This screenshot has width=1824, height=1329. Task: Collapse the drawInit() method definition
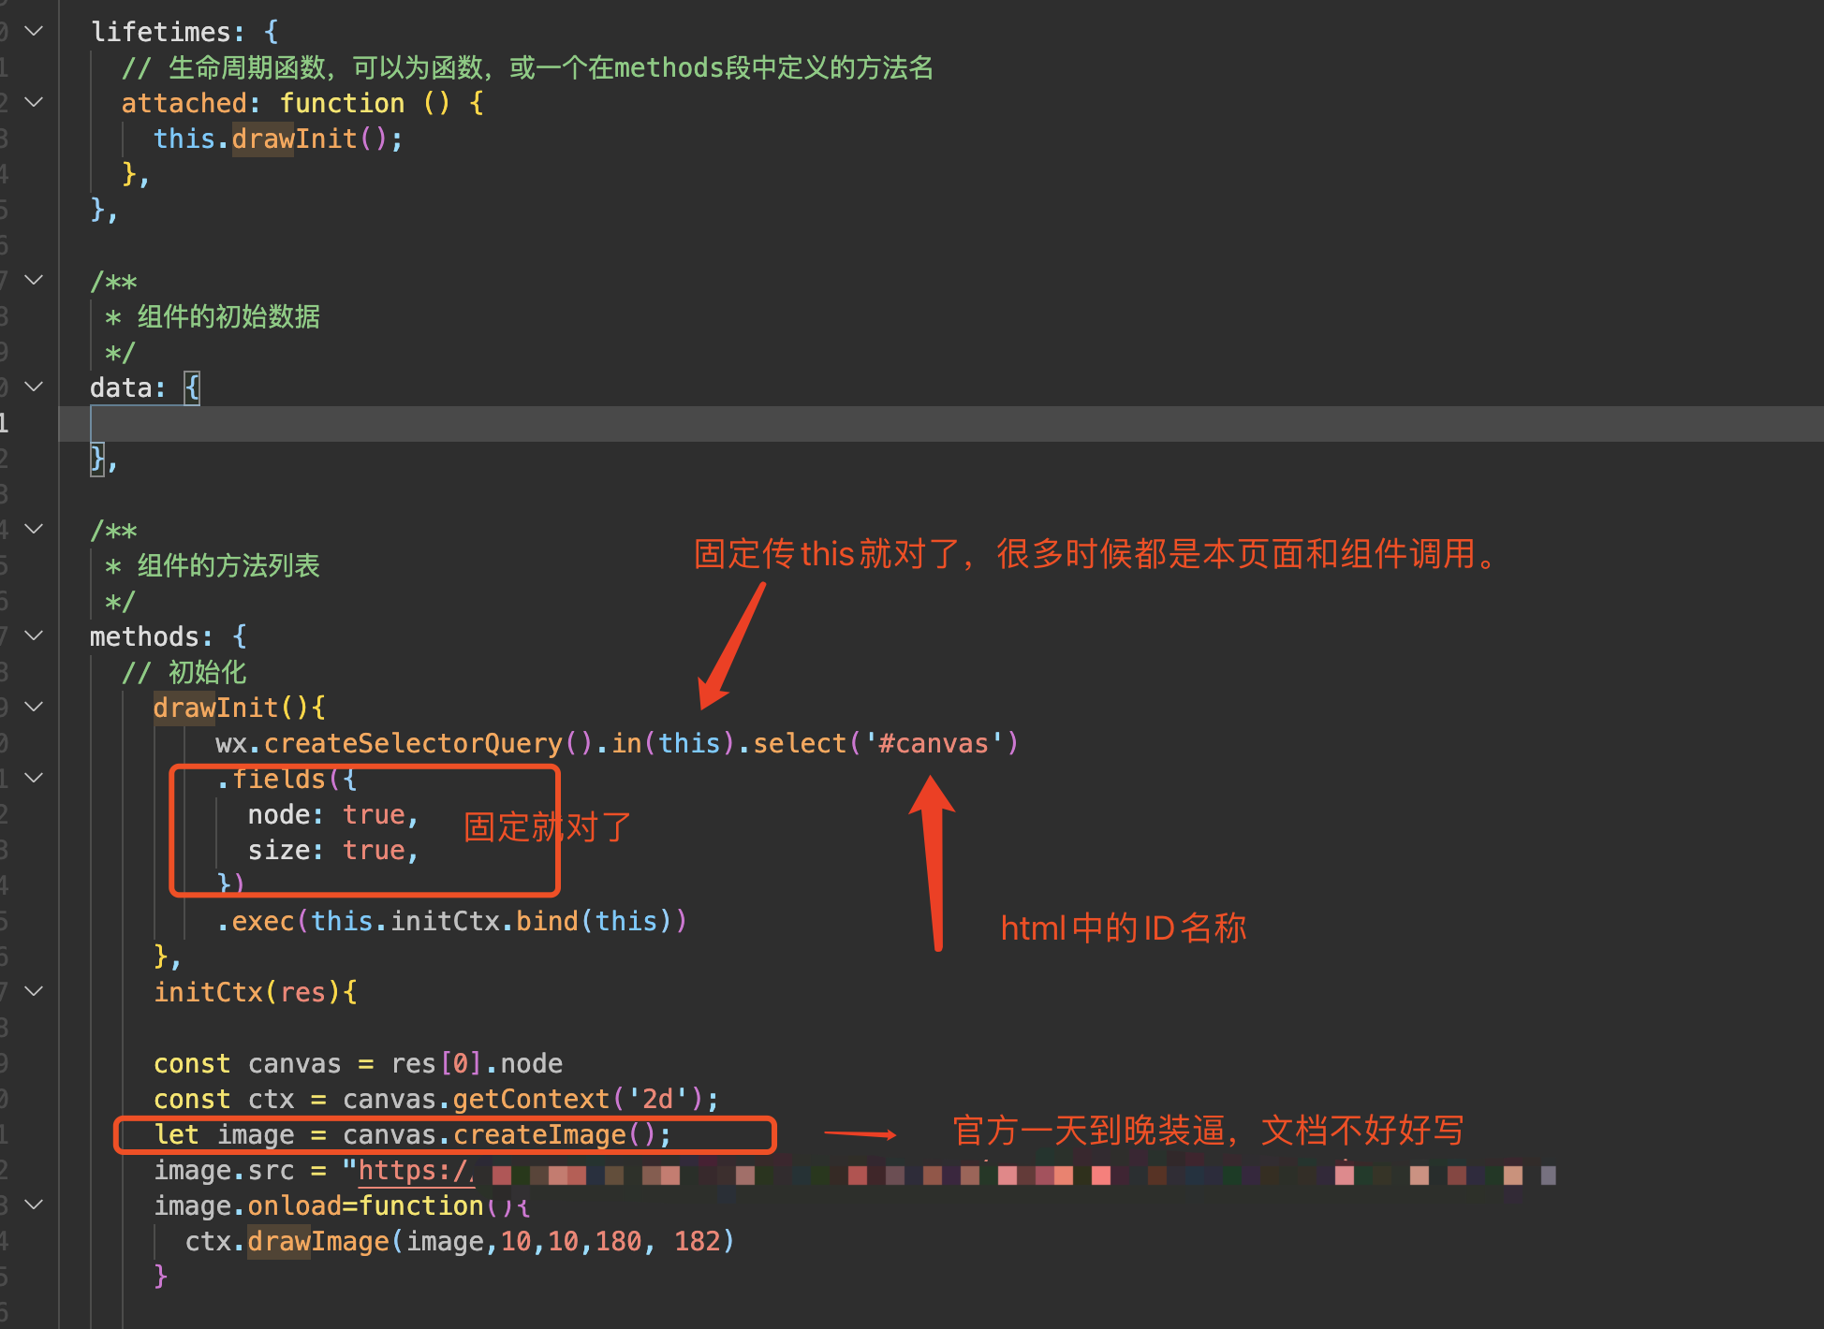point(34,707)
